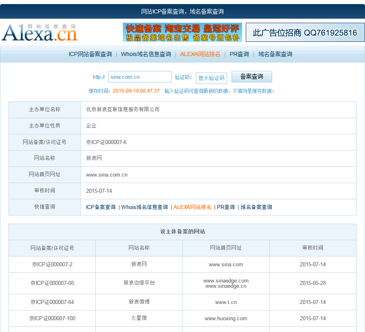
Task: Click PR查询 quick query link
Action: (x=226, y=207)
